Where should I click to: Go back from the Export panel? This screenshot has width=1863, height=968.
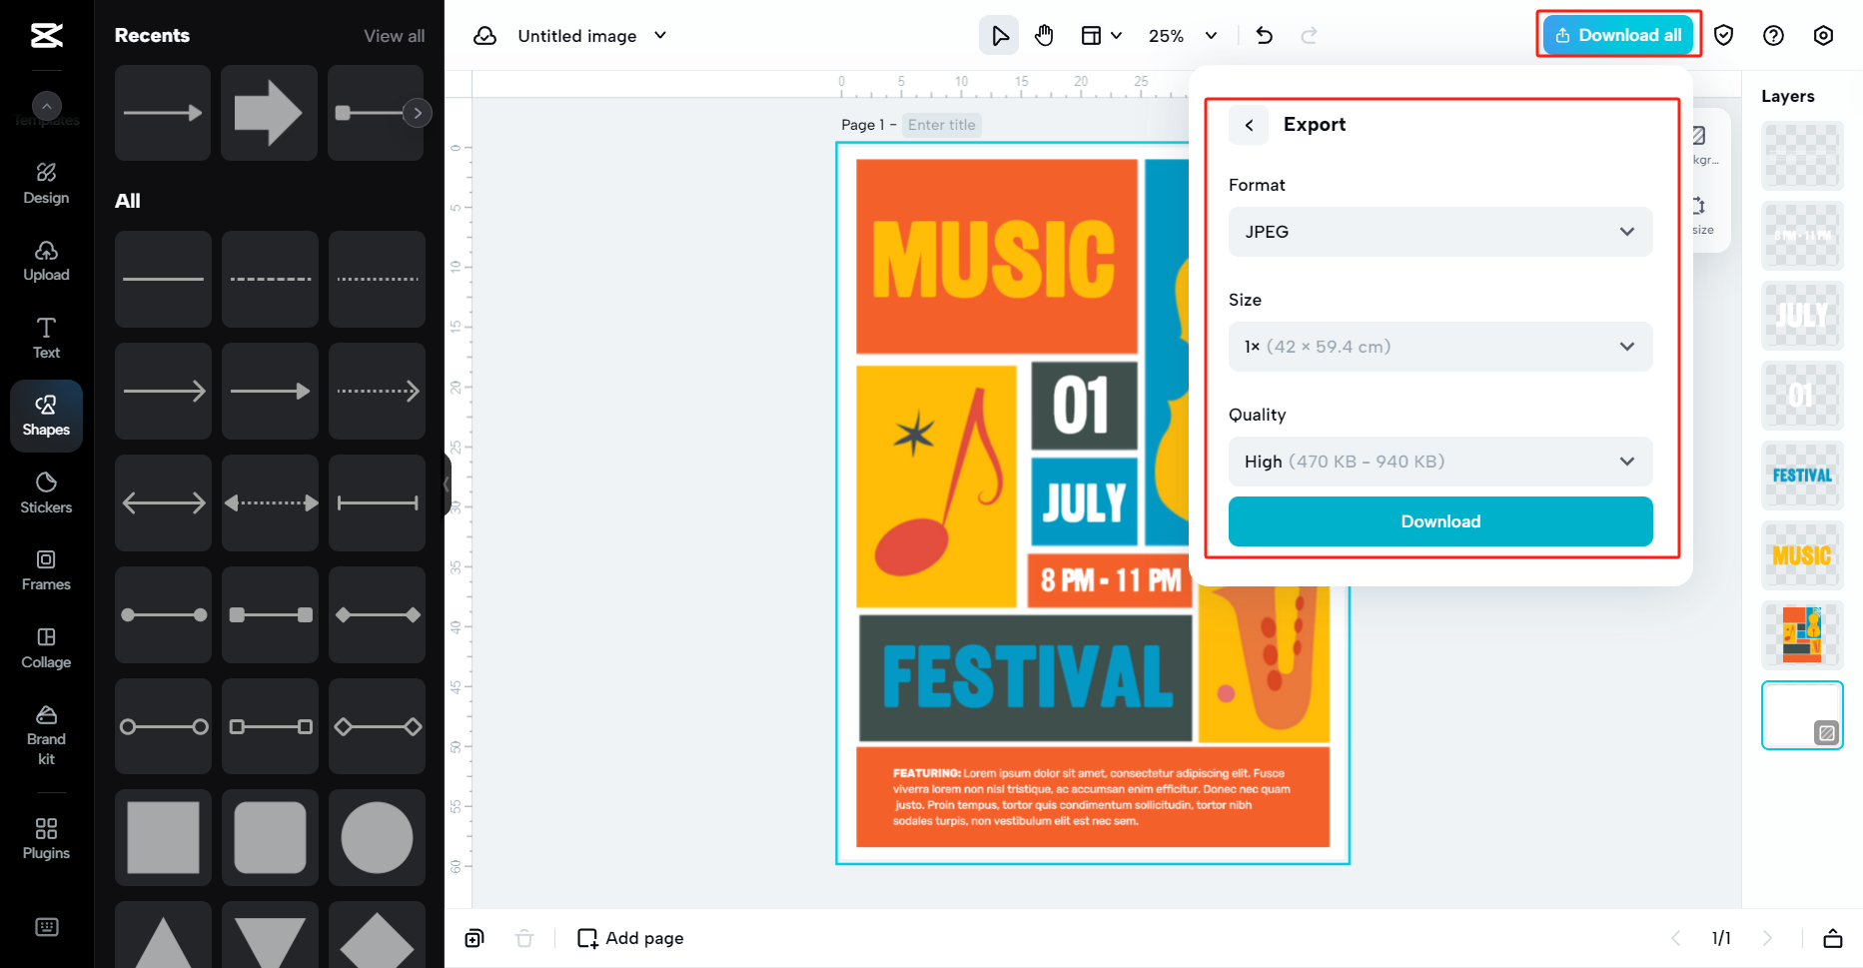1249,125
